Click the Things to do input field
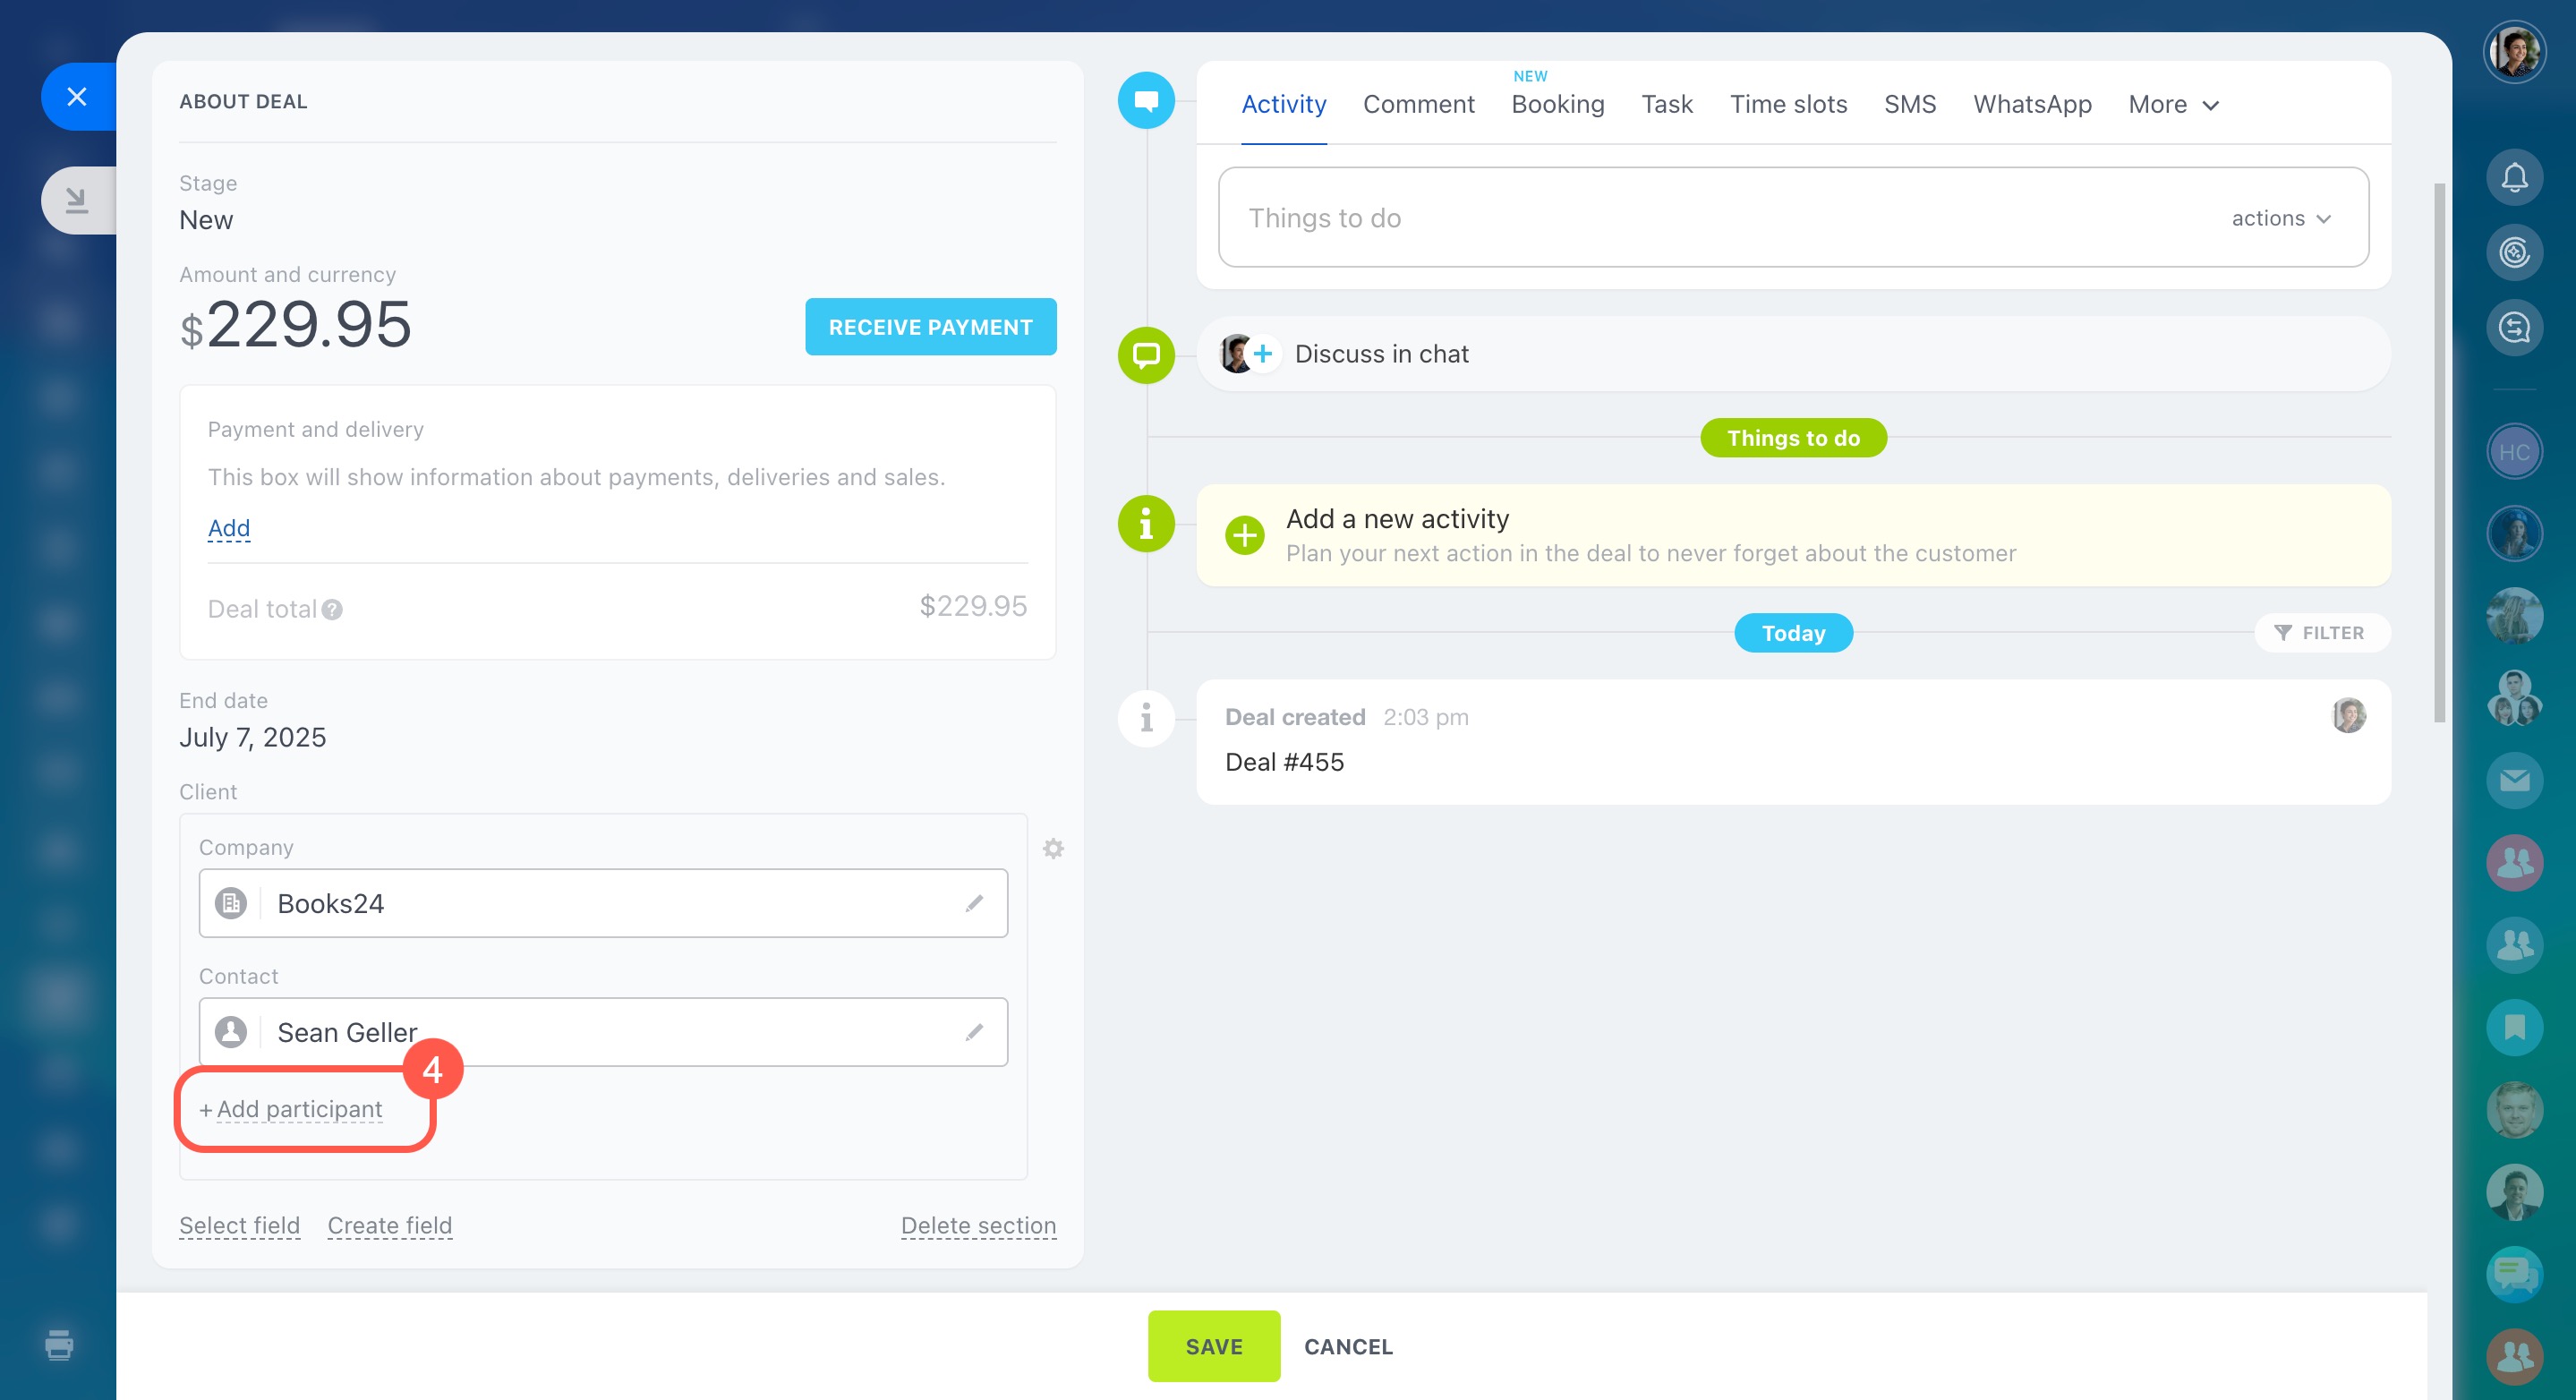The width and height of the screenshot is (2576, 1400). pyautogui.click(x=1792, y=217)
